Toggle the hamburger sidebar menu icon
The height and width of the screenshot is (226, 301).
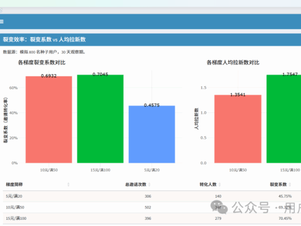2,21
